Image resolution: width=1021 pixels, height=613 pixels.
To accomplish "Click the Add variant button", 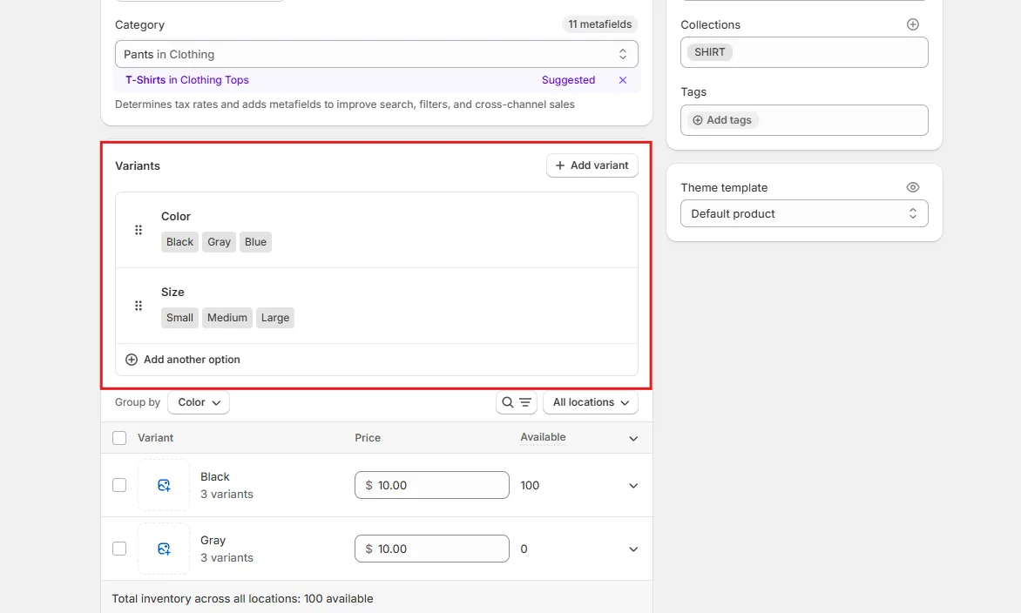I will 592,165.
